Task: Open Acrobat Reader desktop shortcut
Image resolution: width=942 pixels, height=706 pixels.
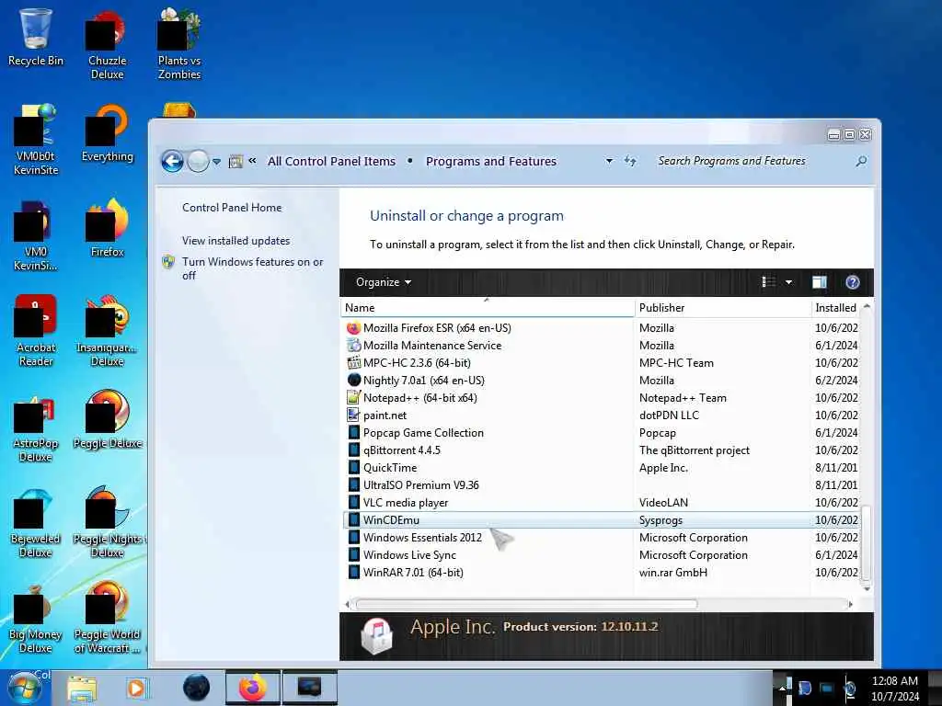Action: click(36, 330)
